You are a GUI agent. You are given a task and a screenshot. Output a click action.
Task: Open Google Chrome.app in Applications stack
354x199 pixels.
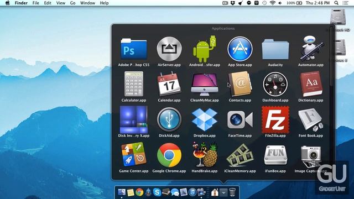169,155
